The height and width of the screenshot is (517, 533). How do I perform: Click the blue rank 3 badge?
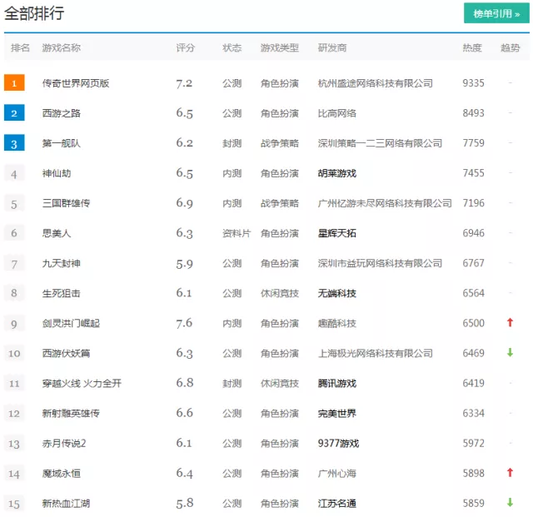(x=14, y=142)
